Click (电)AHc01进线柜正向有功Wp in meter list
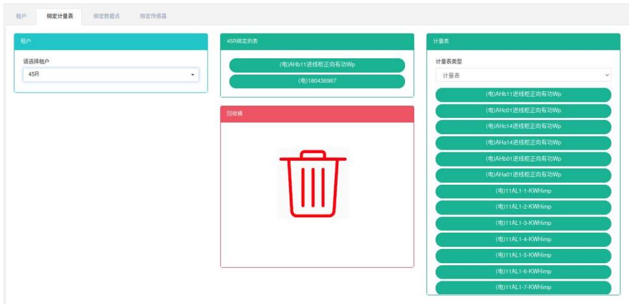 point(523,110)
